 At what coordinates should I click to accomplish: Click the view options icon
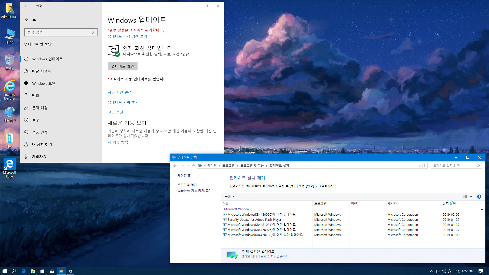click(x=465, y=197)
